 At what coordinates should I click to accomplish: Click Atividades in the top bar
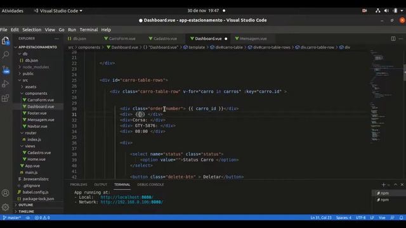click(13, 11)
